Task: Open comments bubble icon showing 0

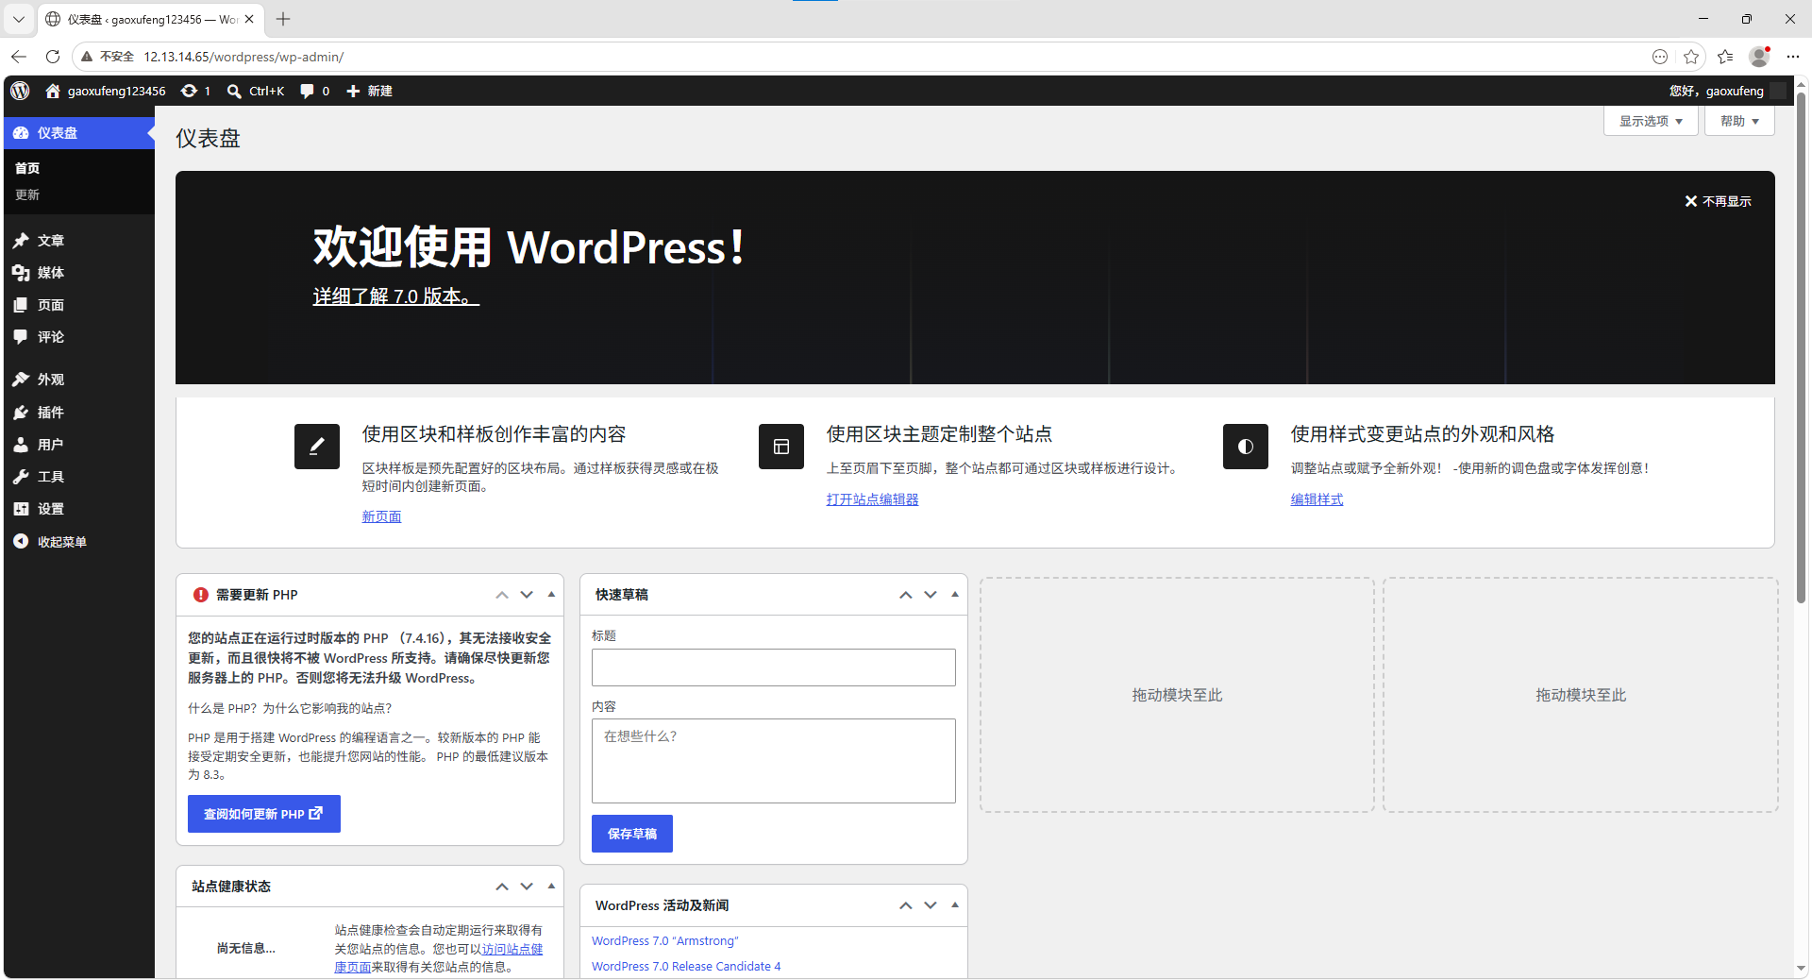Action: click(x=314, y=91)
